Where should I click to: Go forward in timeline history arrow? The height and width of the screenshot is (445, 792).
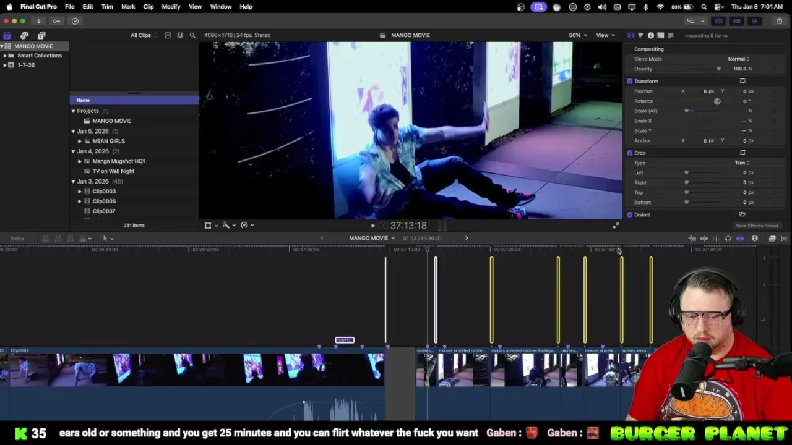pyautogui.click(x=467, y=238)
